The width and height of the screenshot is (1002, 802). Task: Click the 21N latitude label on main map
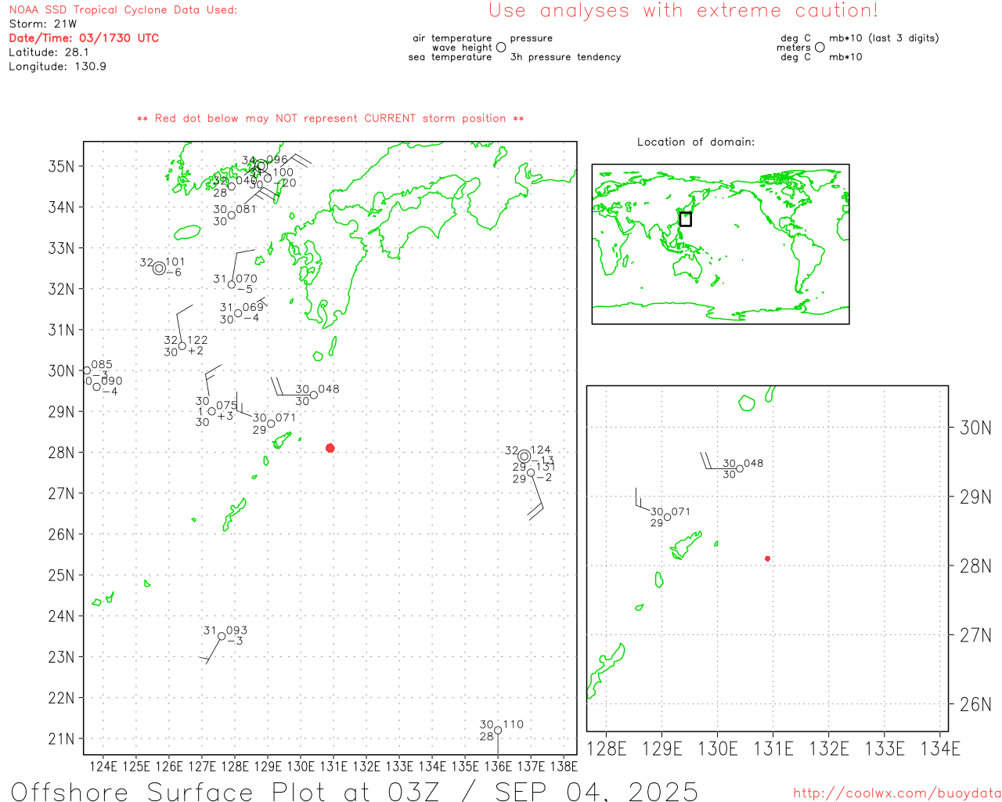(x=61, y=739)
